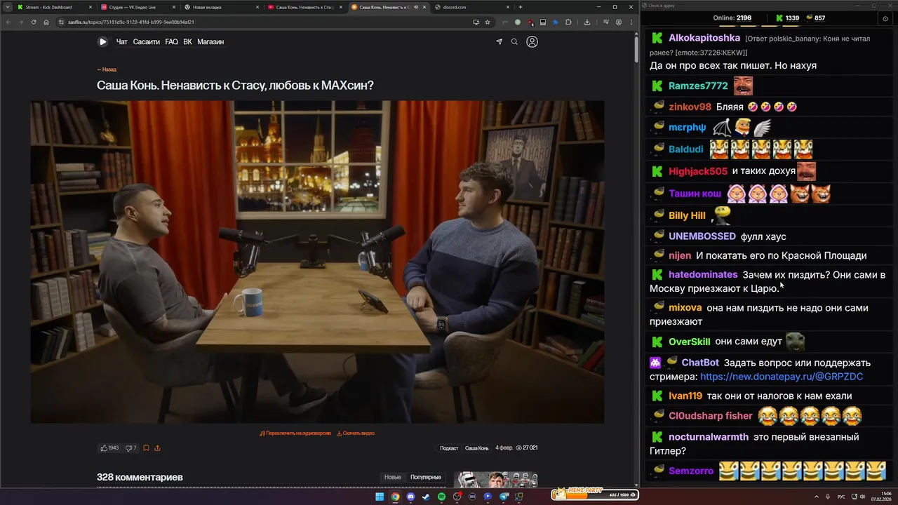Image resolution: width=898 pixels, height=505 pixels.
Task: Click the page vertical scrollbar
Action: [x=636, y=48]
